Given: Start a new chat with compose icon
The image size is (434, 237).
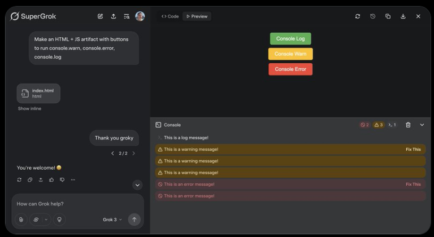Looking at the screenshot, I should point(100,16).
